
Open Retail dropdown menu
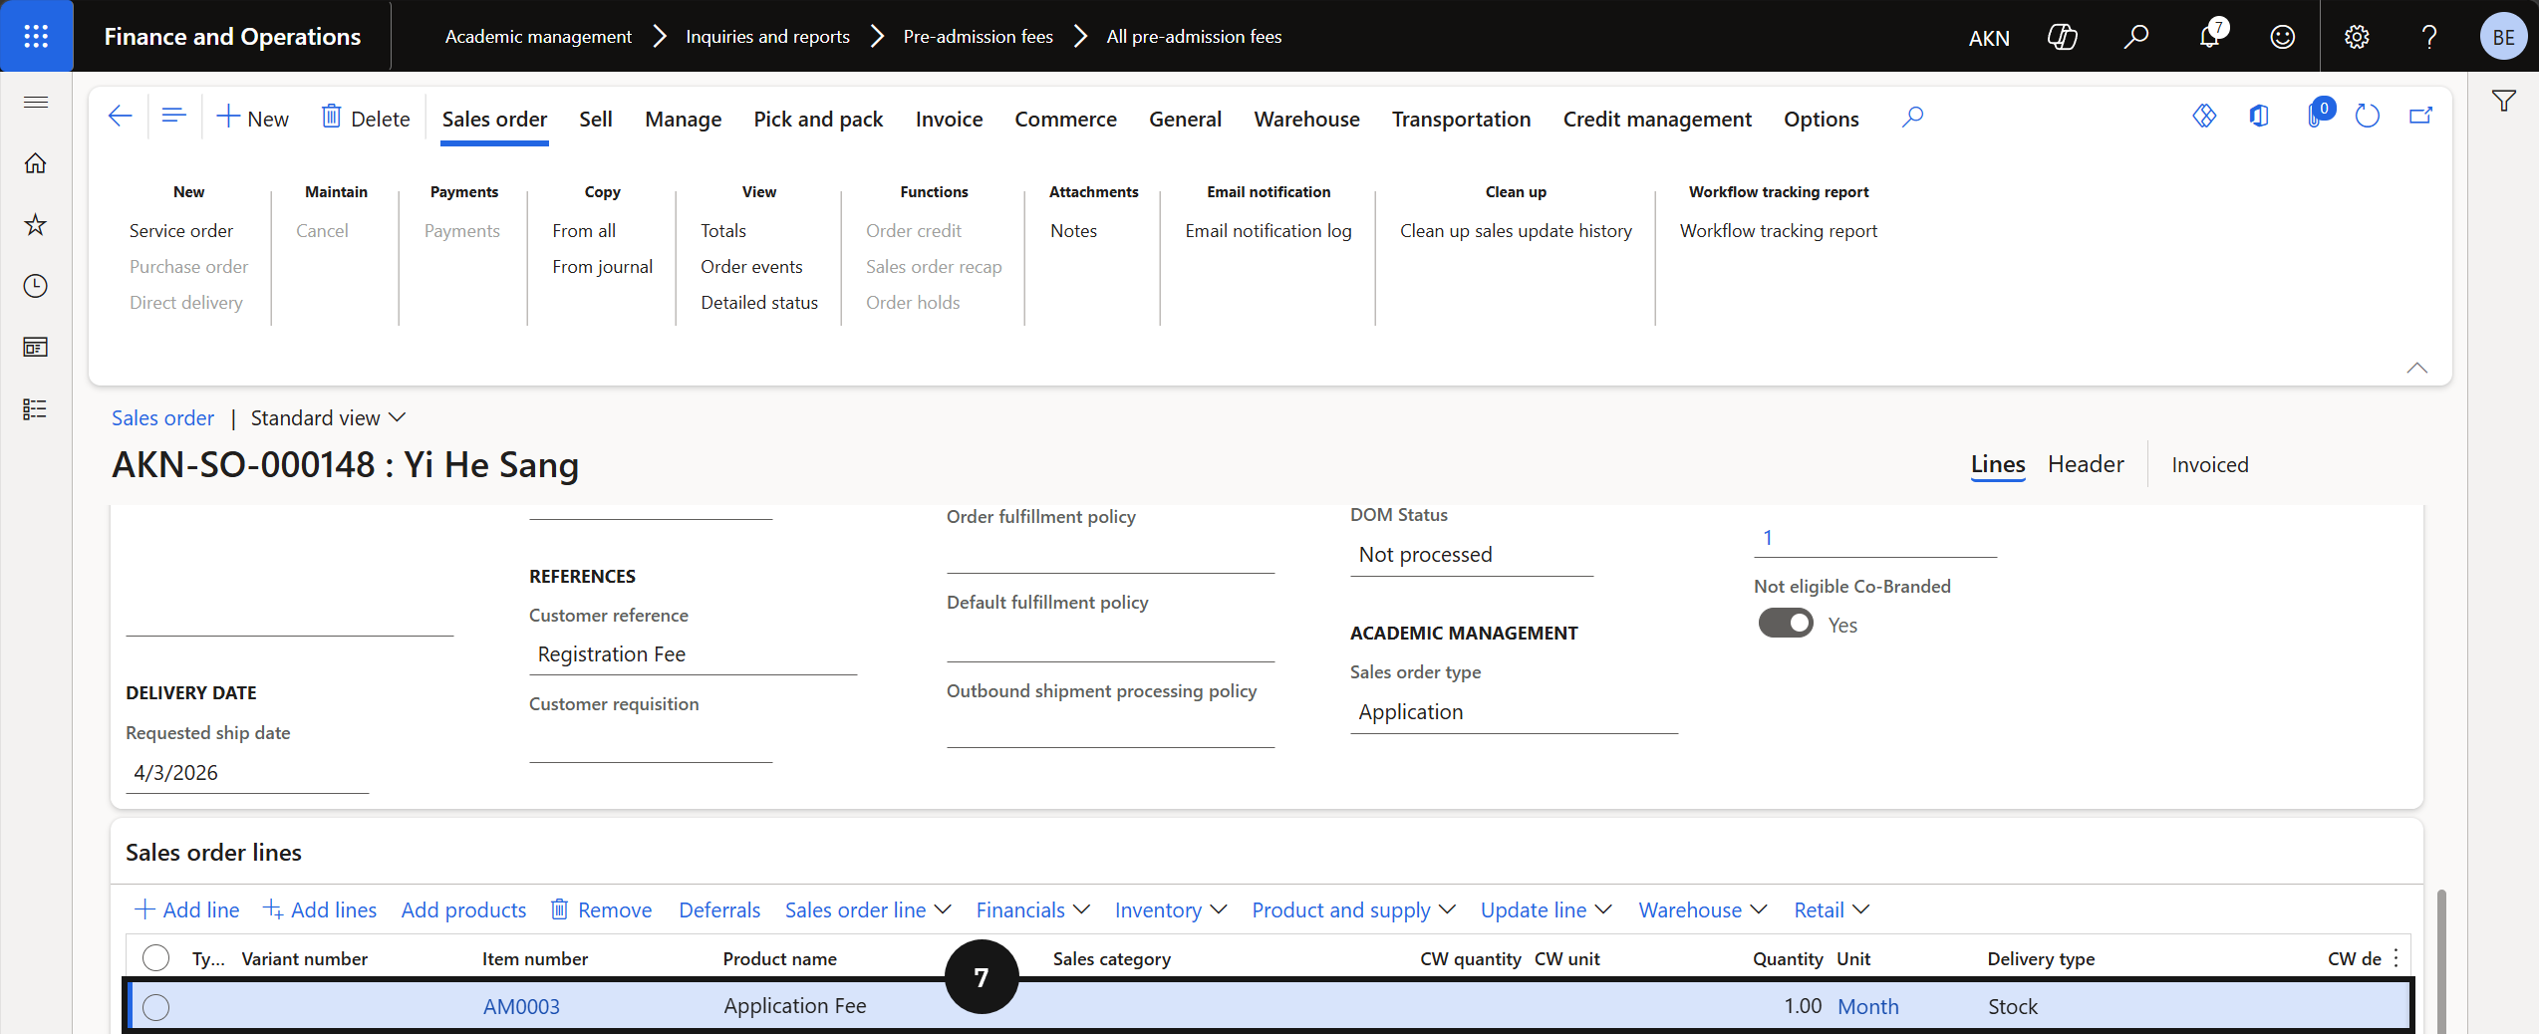[1832, 909]
